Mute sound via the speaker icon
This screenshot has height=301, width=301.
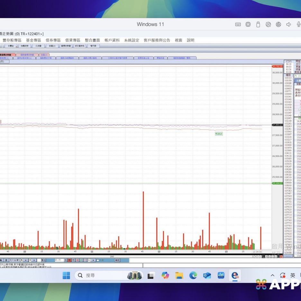288,24
